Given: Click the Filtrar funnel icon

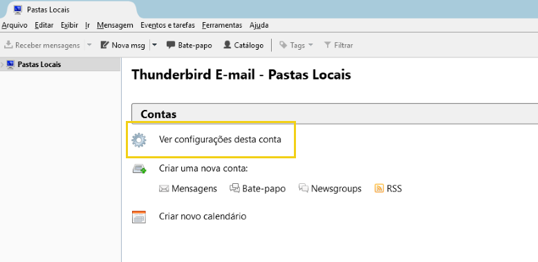Looking at the screenshot, I should coord(328,45).
